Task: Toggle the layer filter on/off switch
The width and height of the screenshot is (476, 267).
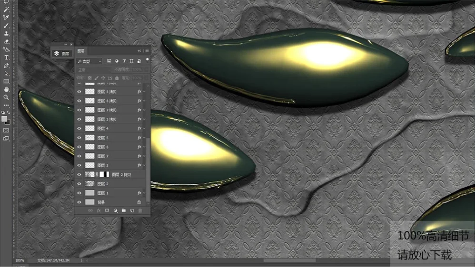Action: pos(147,60)
